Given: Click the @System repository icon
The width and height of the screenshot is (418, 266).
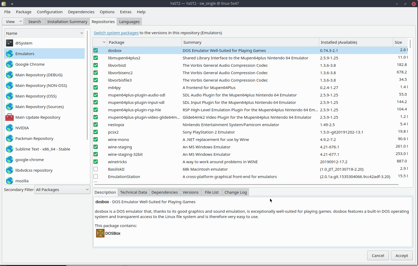Looking at the screenshot, I should tap(10, 43).
